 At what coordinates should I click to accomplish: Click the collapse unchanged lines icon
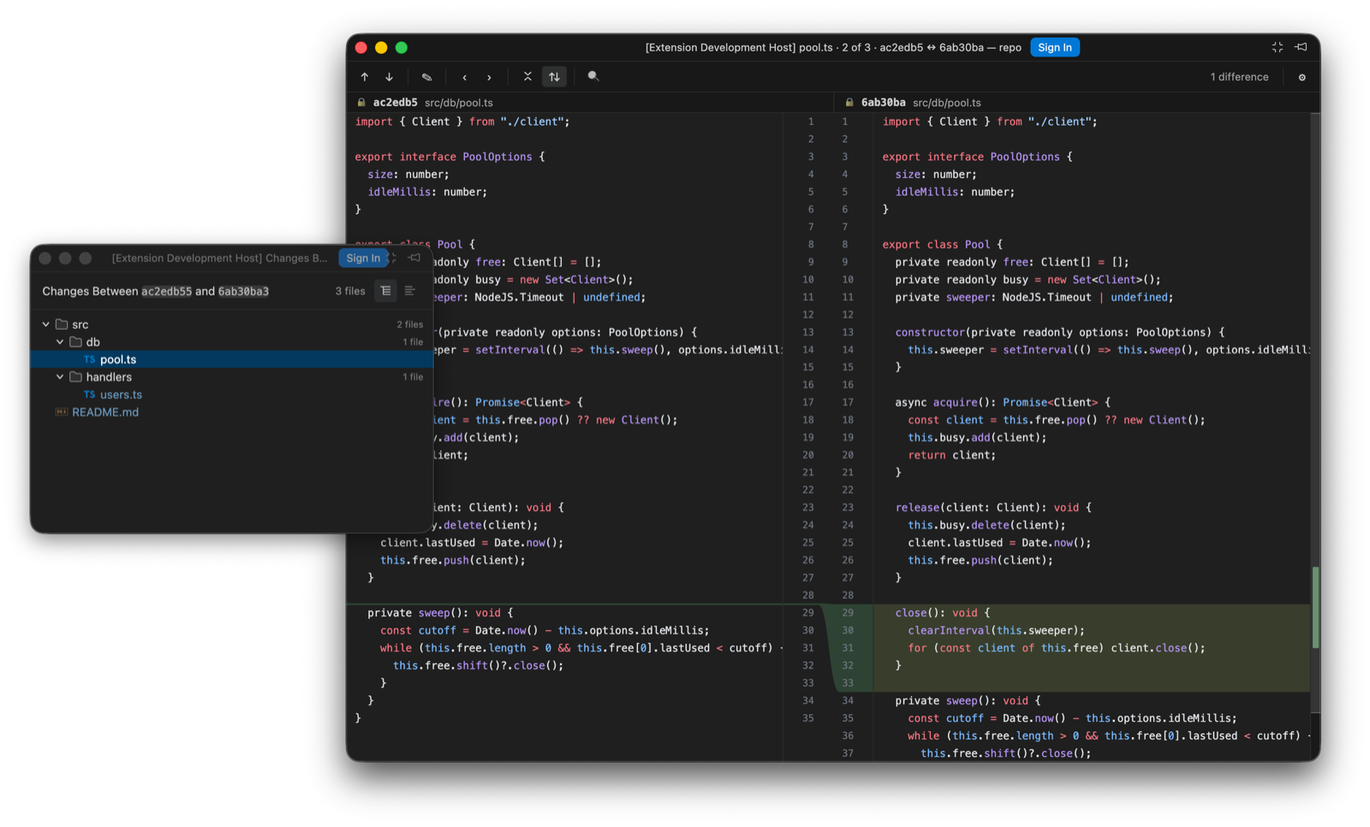527,77
